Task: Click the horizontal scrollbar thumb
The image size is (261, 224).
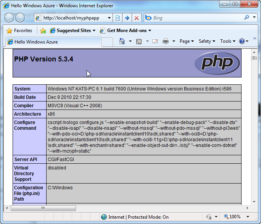Action: pos(43,208)
